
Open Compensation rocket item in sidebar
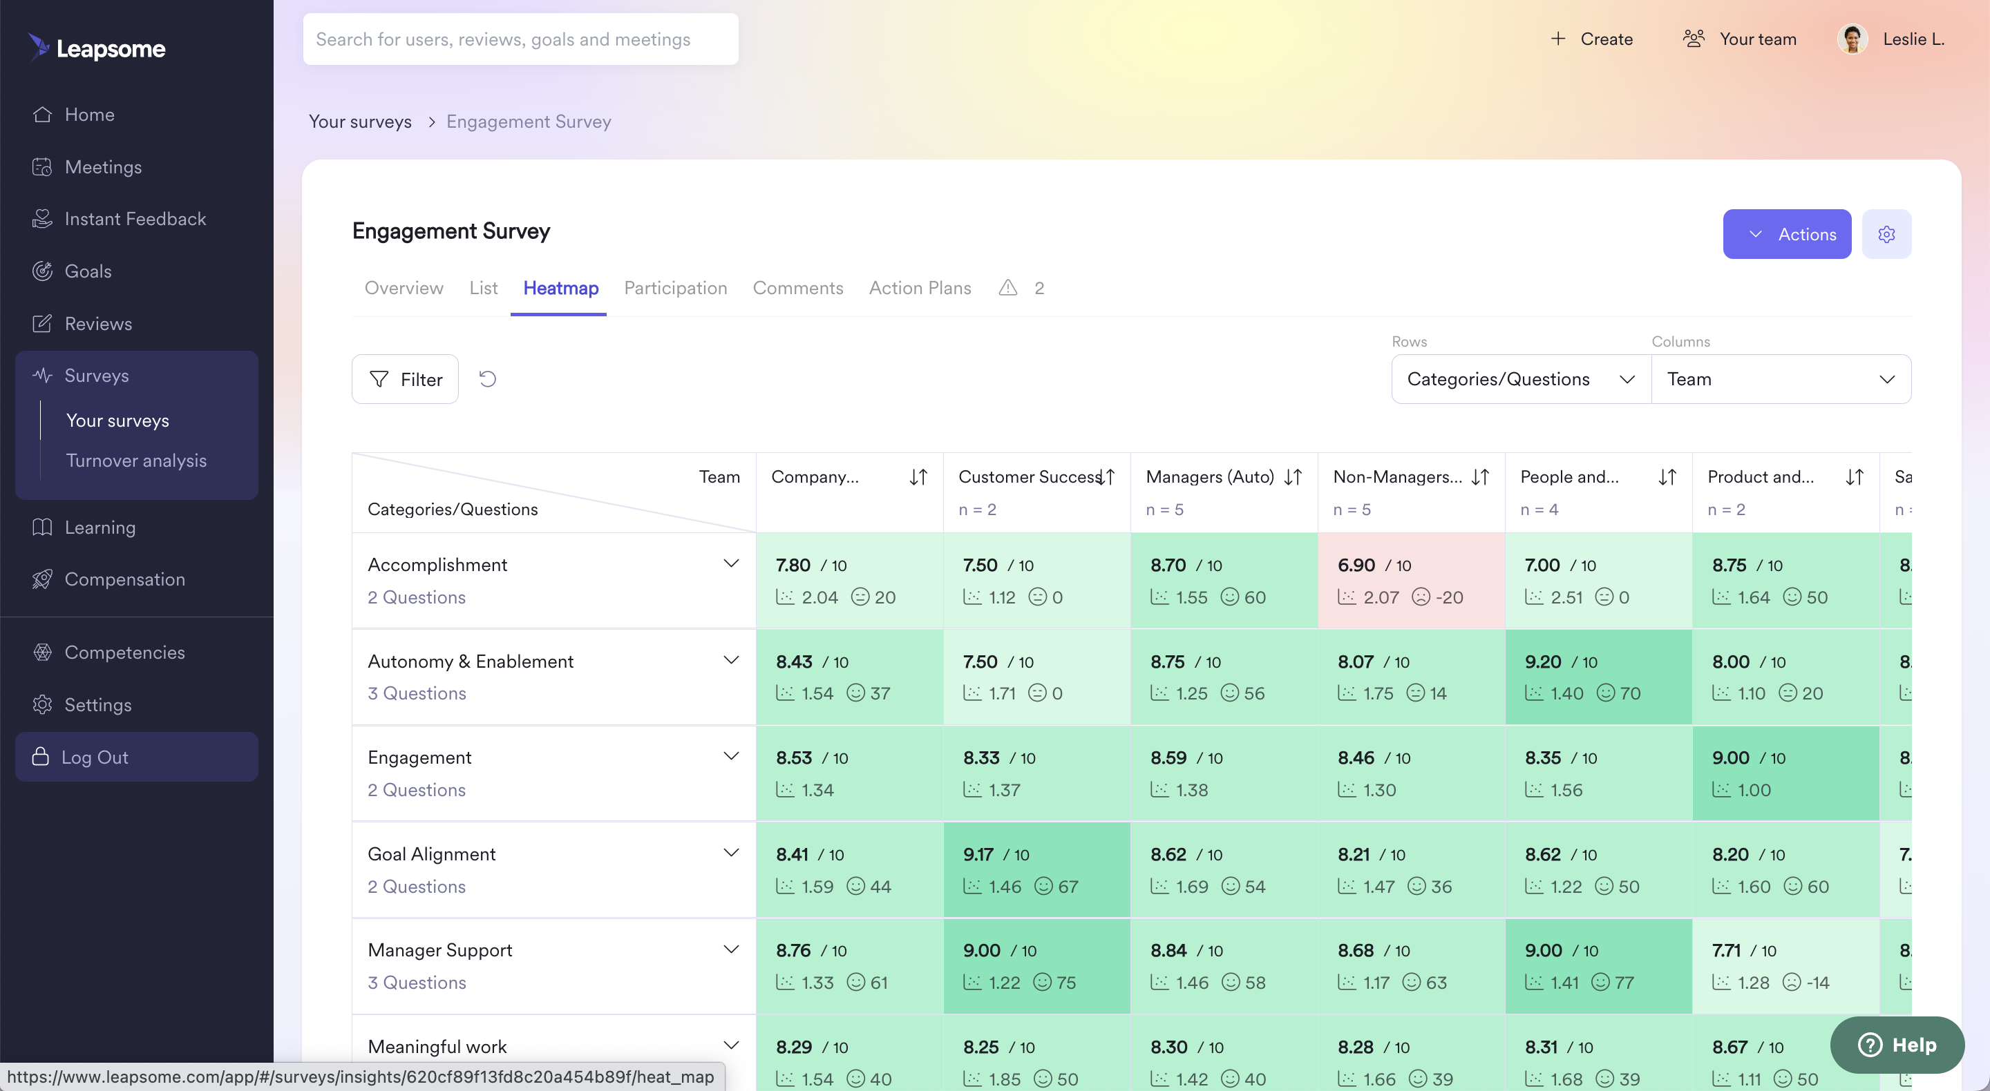[124, 579]
